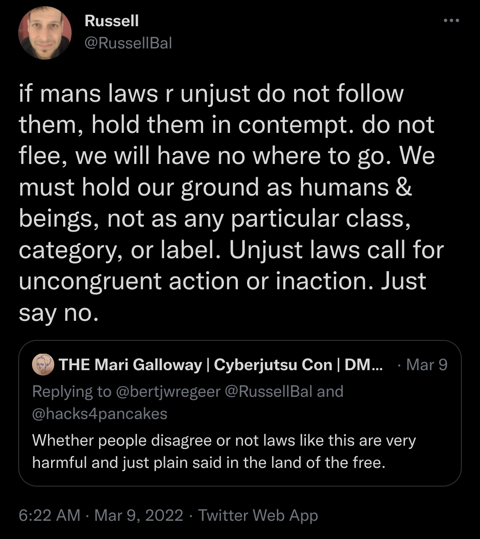This screenshot has height=539, width=480.
Task: Click the "Mar 9, 2022" tweet date
Action: pyautogui.click(x=139, y=515)
